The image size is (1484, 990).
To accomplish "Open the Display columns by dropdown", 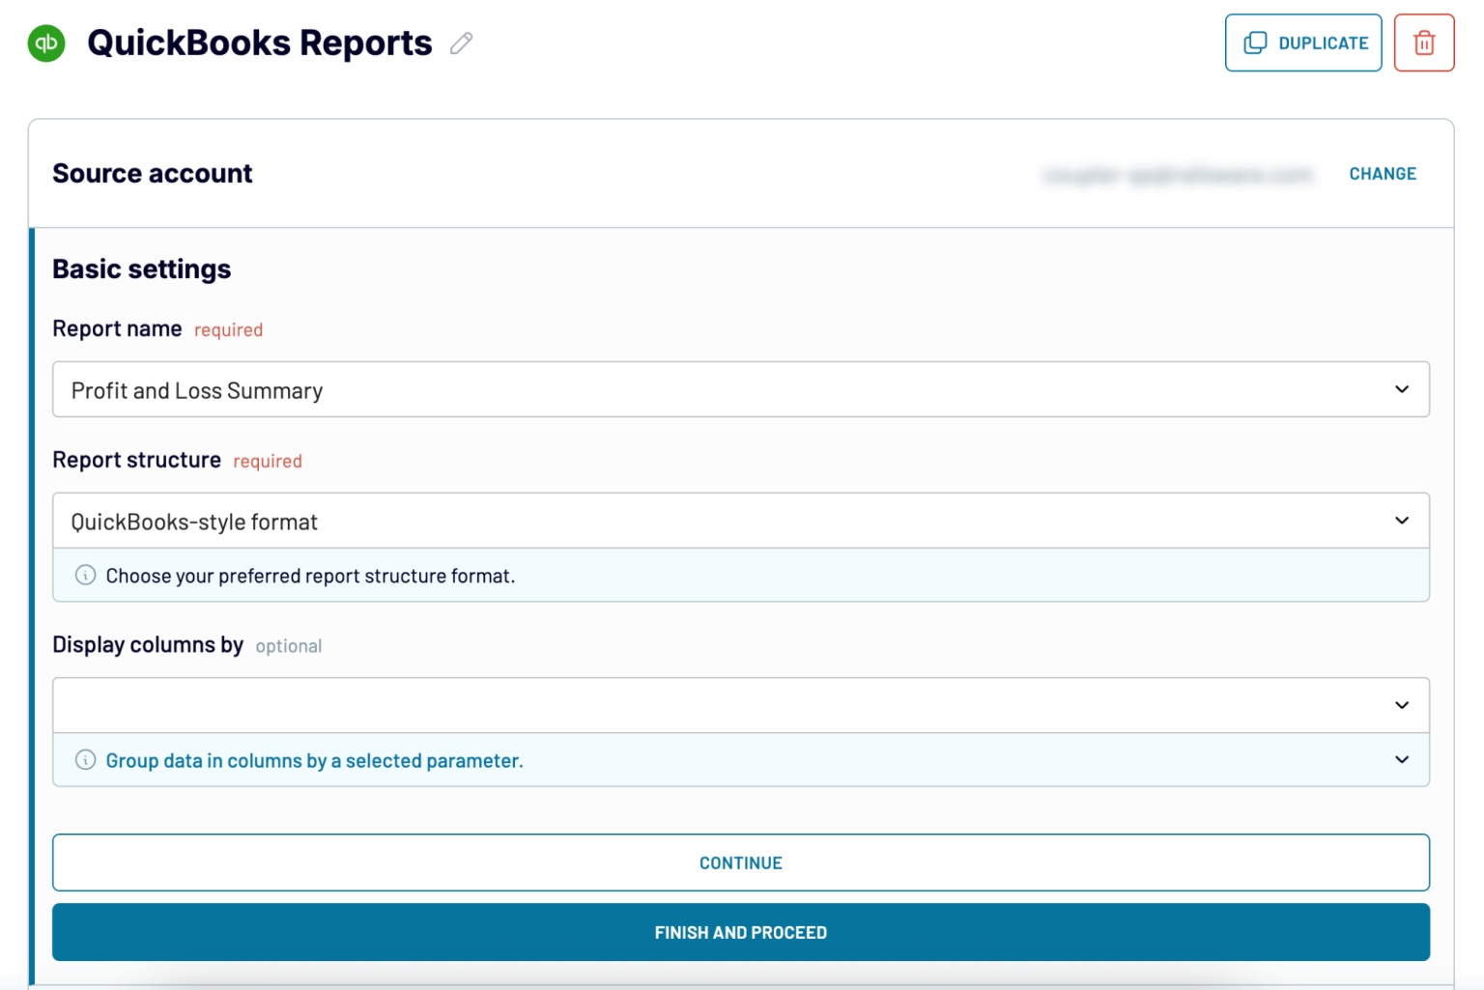I will click(x=740, y=704).
